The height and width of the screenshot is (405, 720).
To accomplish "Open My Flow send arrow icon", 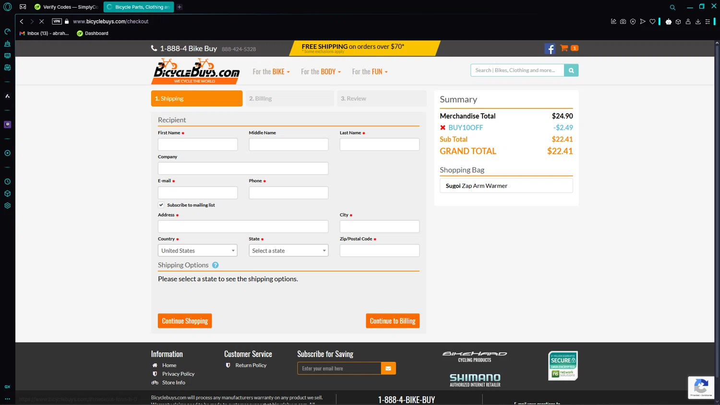I will pos(643,22).
